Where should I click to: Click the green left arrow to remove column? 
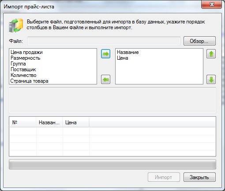click(x=105, y=80)
